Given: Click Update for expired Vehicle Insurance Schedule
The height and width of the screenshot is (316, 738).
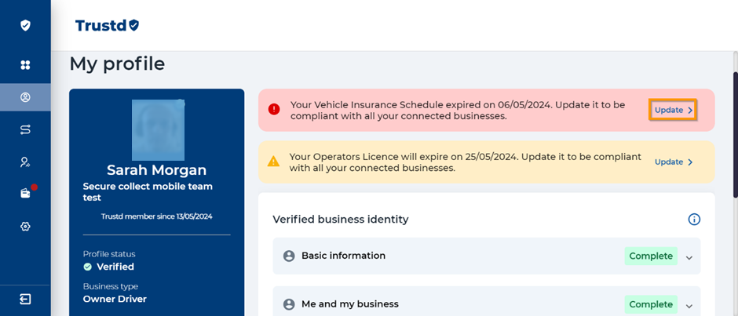Looking at the screenshot, I should (673, 111).
